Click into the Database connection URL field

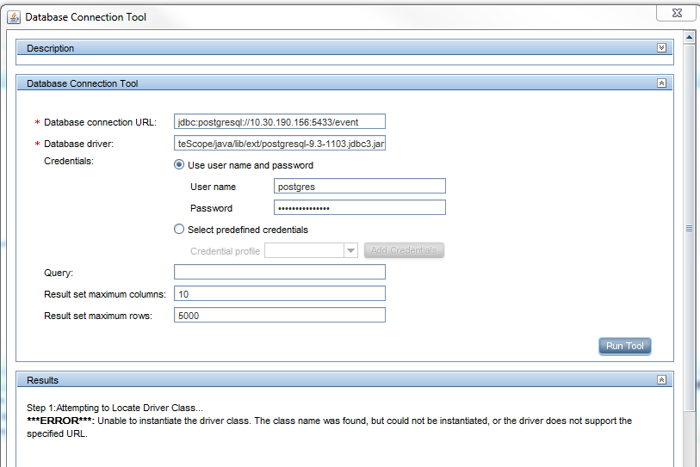pyautogui.click(x=279, y=122)
